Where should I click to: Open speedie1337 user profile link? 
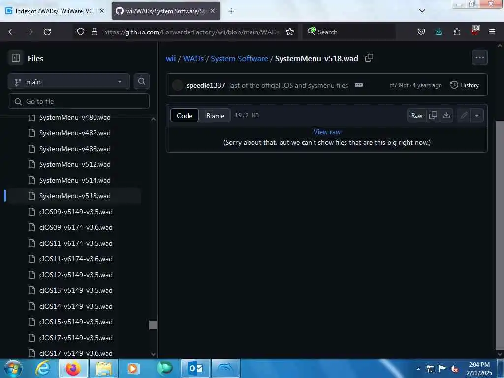pos(206,85)
